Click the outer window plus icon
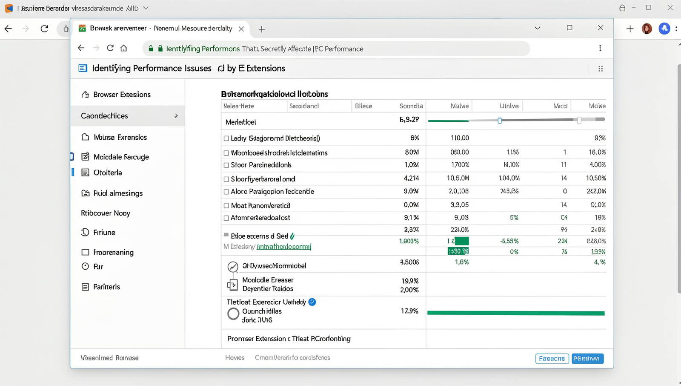681x386 pixels. (x=630, y=29)
